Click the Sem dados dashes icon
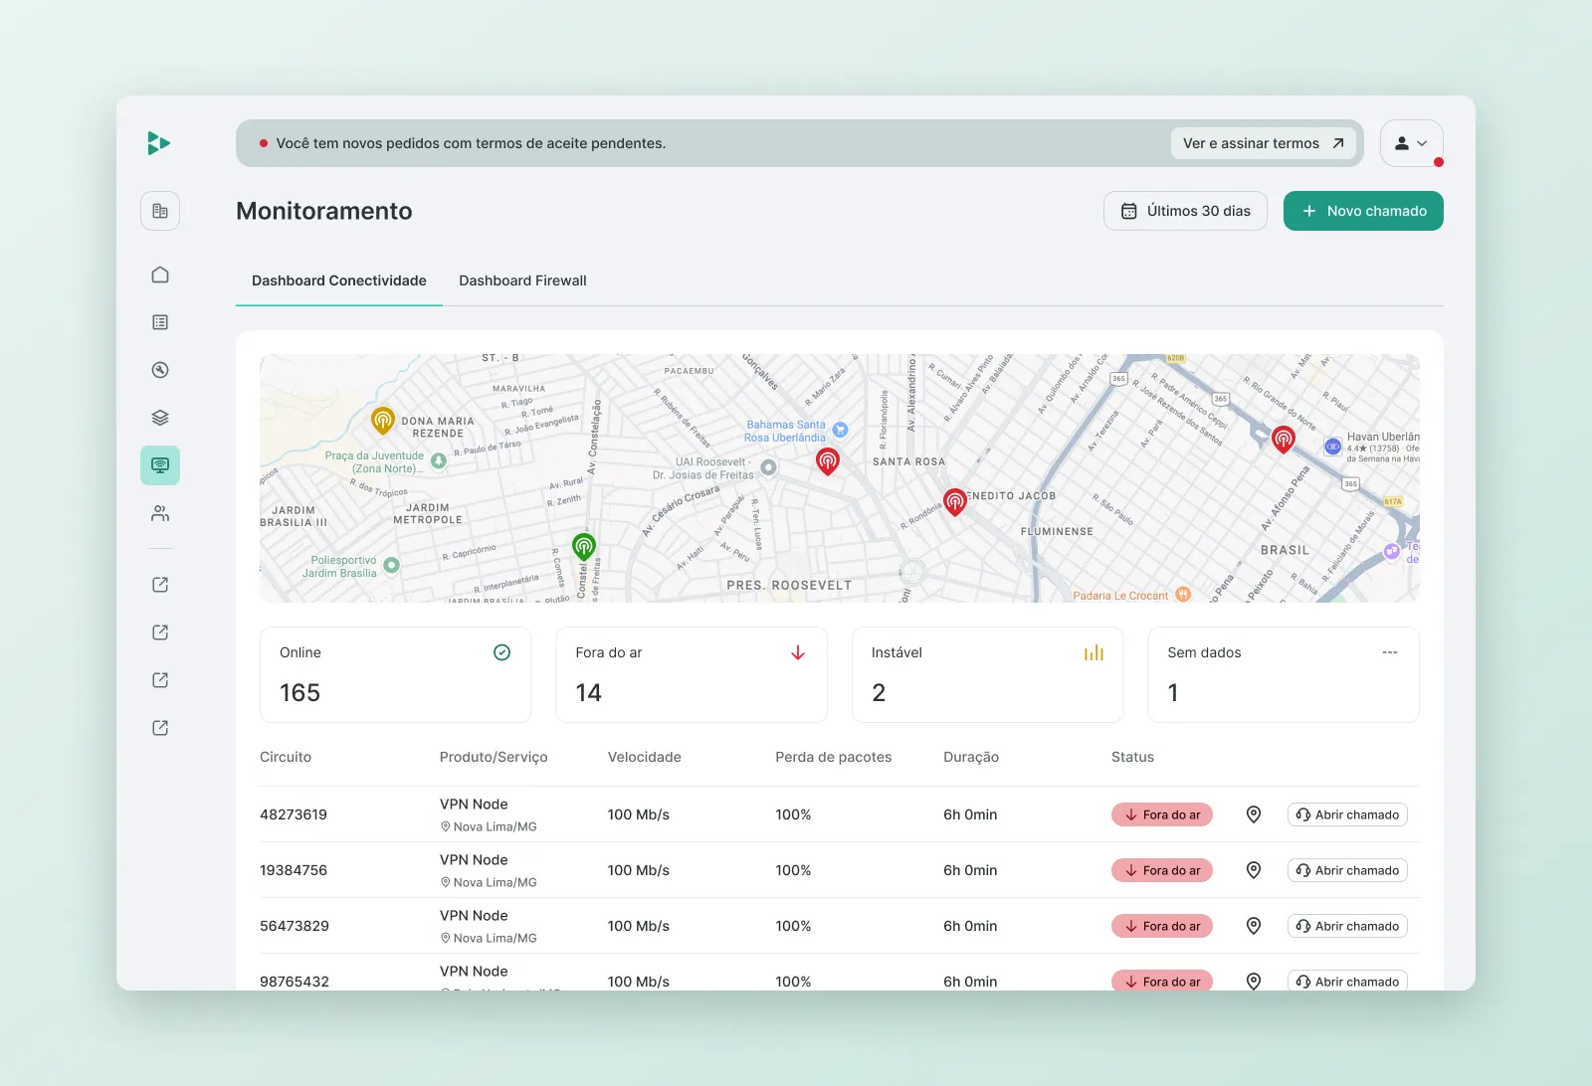Screen dimensions: 1592x1086 click(1390, 652)
